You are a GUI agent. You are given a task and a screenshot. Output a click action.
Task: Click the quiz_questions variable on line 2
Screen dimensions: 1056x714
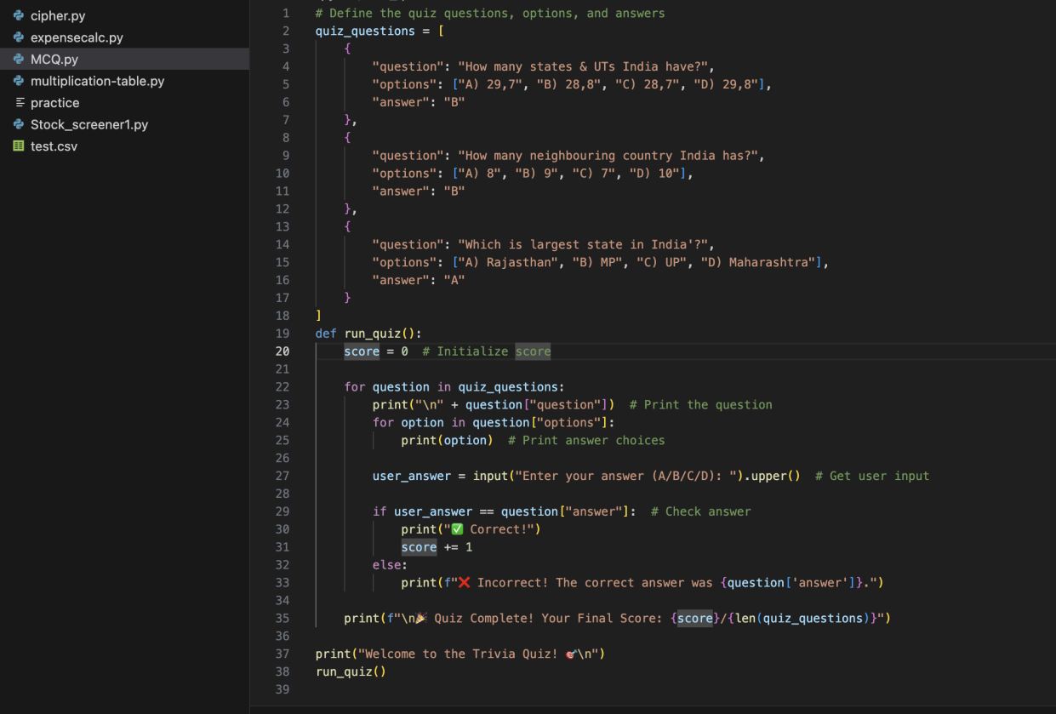click(366, 31)
